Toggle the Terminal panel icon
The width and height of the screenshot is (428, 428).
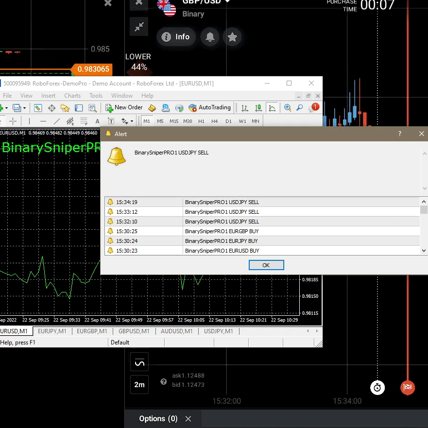click(x=79, y=108)
